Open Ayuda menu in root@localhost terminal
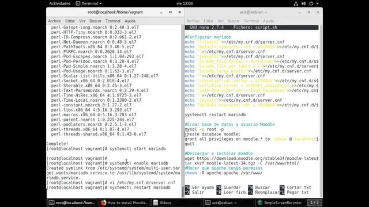Viewport: 369px width, 207px height. (130, 21)
